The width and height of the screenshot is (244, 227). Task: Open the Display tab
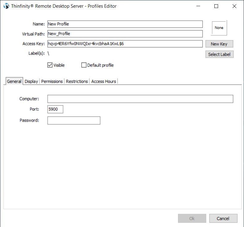pos(31,81)
